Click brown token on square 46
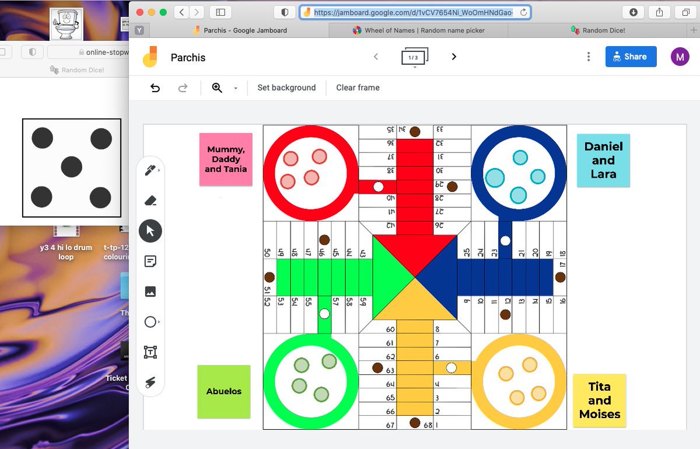 tap(324, 240)
